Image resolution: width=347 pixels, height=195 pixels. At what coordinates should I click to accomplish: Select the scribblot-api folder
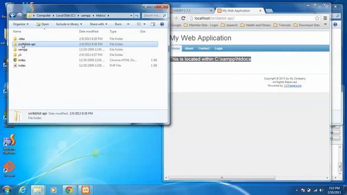[85, 44]
